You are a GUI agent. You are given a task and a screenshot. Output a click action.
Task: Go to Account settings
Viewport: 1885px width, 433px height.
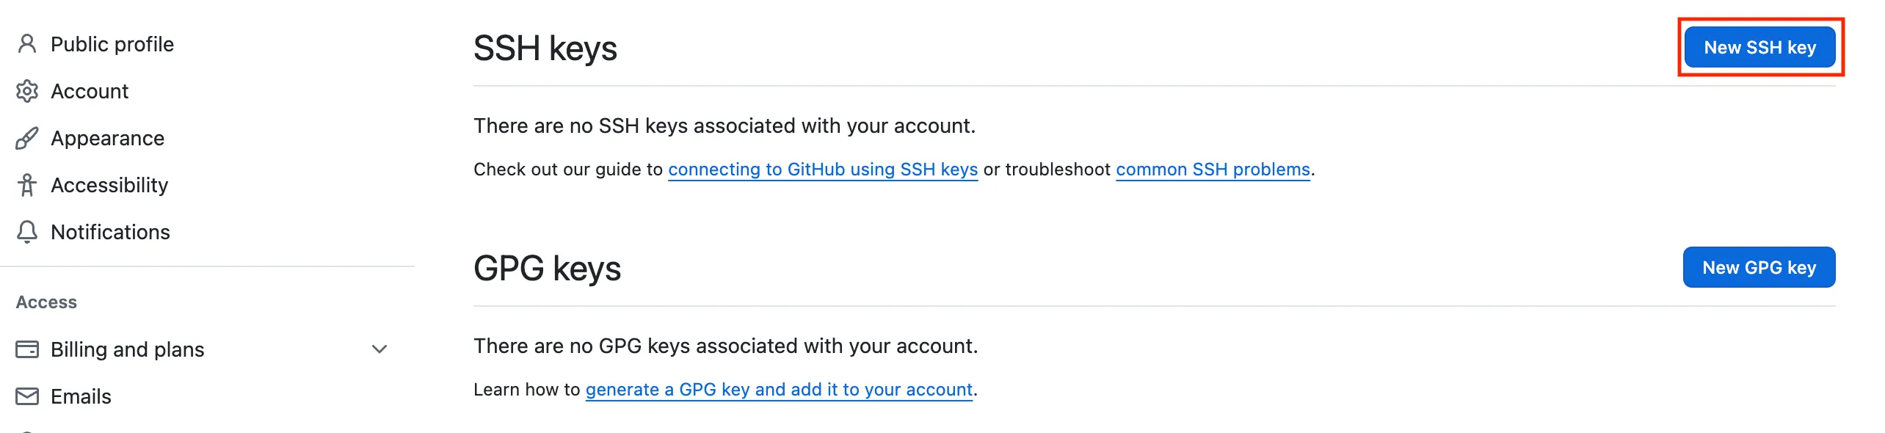click(x=90, y=91)
